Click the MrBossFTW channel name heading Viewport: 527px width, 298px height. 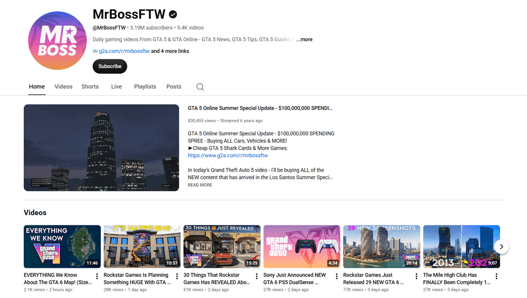coord(129,14)
